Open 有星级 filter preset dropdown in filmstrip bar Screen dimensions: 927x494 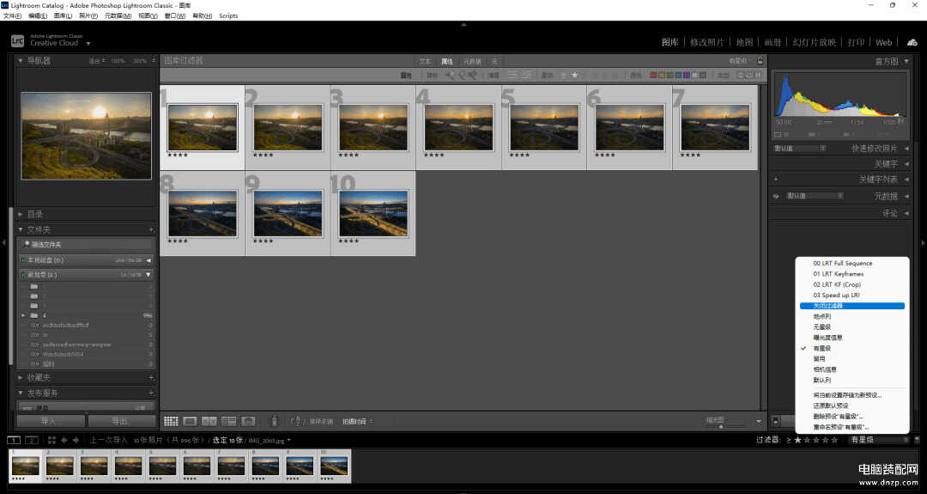[879, 440]
